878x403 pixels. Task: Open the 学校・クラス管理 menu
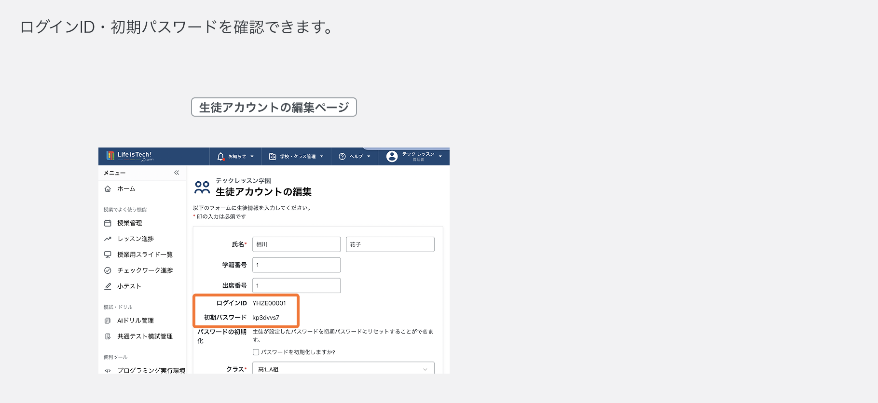pos(296,157)
